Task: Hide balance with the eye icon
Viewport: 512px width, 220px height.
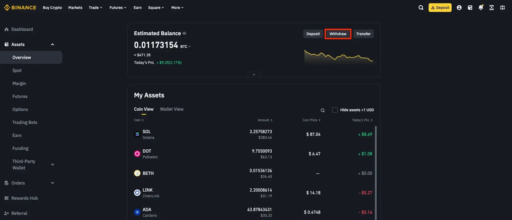Action: [184, 33]
